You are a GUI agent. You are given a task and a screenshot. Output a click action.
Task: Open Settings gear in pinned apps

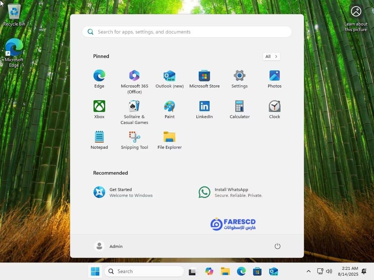[x=240, y=79]
